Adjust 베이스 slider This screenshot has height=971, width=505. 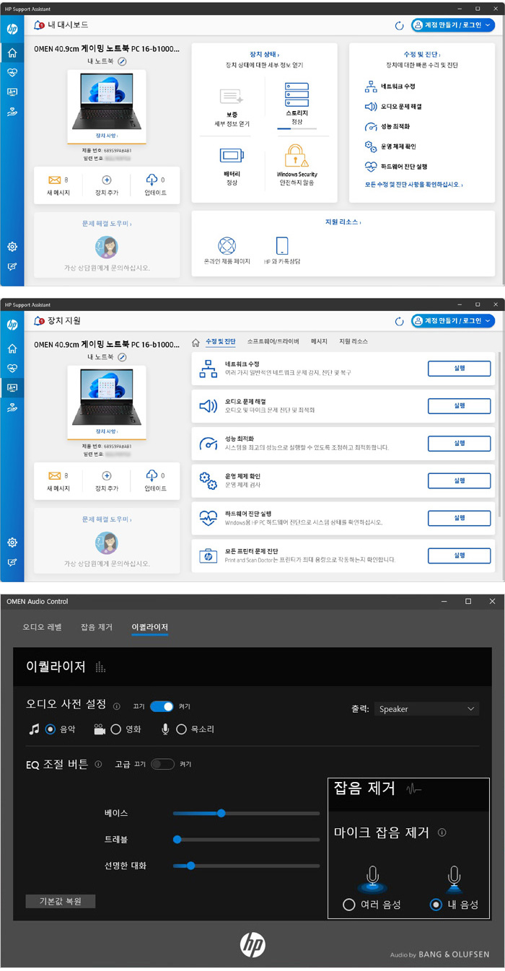(246, 813)
